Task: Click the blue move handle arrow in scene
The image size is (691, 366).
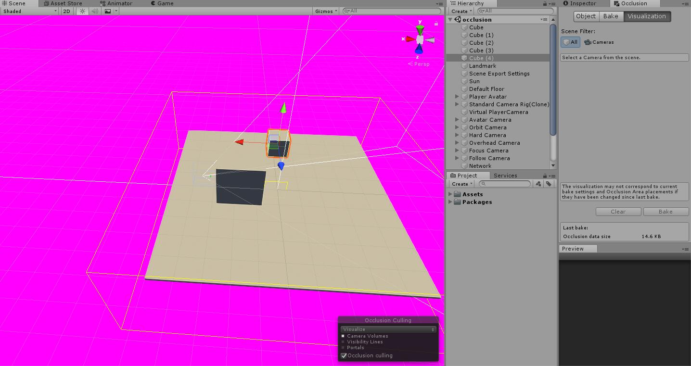Action: pyautogui.click(x=281, y=166)
